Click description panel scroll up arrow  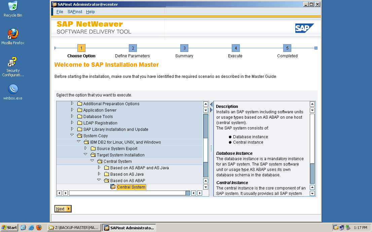(312, 104)
